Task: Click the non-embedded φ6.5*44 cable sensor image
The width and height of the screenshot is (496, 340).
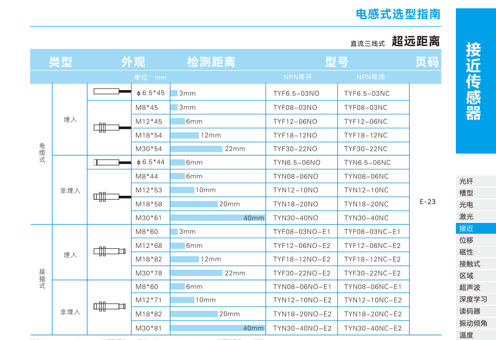Action: point(111,162)
